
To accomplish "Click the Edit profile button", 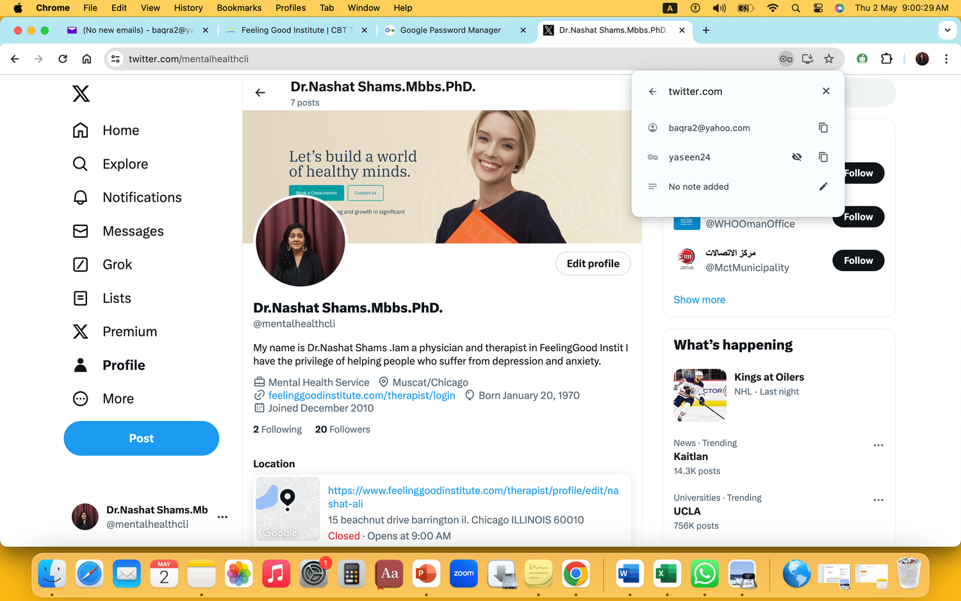I will (593, 263).
